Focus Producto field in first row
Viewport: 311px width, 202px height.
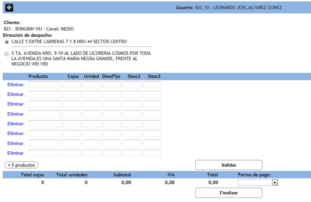pyautogui.click(x=45, y=85)
